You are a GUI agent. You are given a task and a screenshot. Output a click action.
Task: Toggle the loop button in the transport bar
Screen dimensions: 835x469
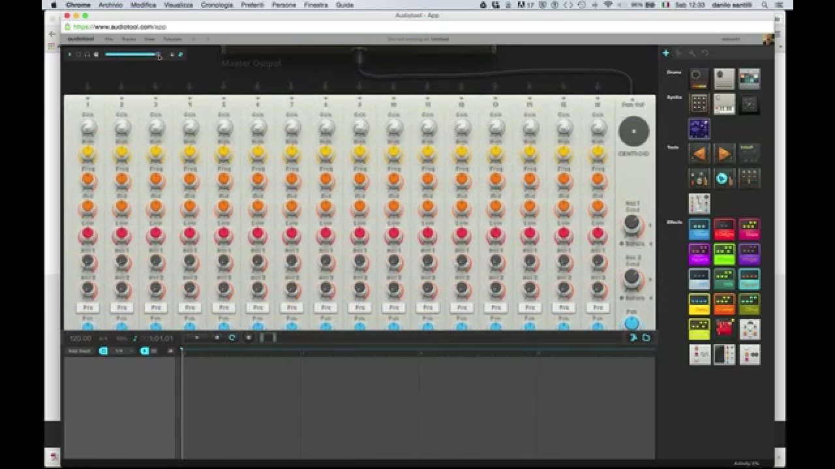click(x=232, y=337)
